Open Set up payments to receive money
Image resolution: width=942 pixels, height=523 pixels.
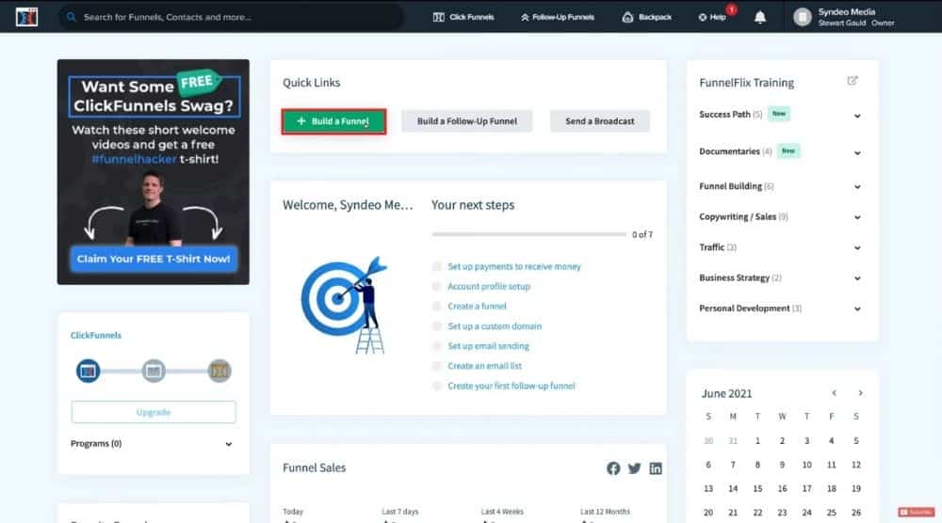(x=514, y=266)
